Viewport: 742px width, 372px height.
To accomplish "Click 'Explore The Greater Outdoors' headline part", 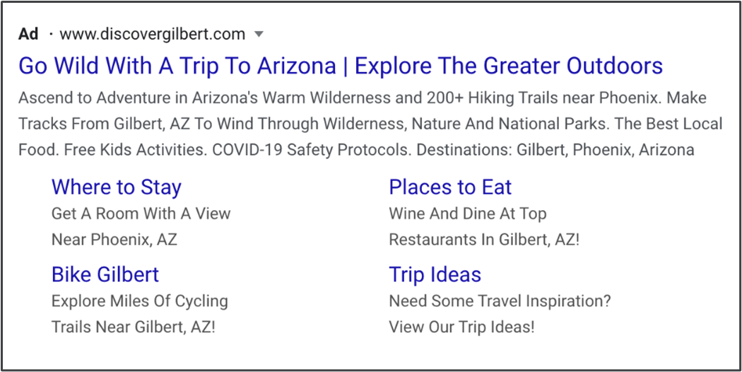I will click(509, 65).
